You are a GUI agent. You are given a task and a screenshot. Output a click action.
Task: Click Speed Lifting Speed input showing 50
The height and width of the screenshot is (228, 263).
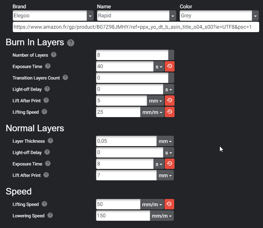(118, 204)
